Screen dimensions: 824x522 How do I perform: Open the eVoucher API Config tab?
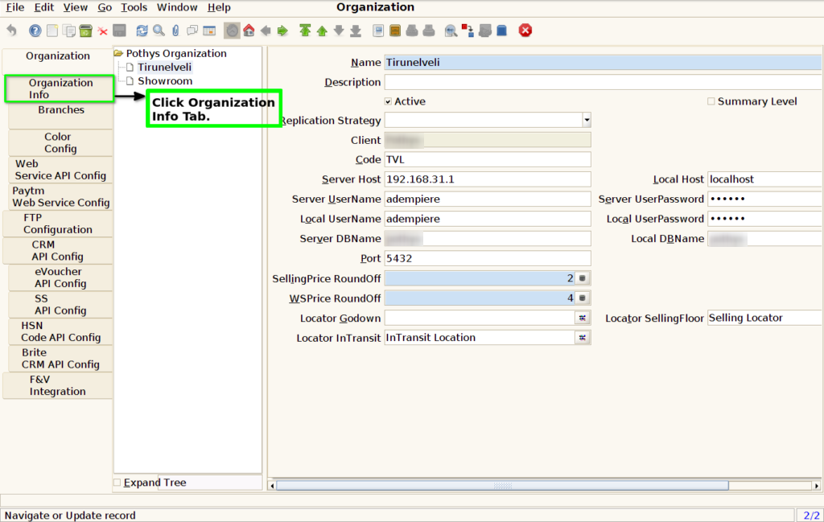tap(60, 277)
